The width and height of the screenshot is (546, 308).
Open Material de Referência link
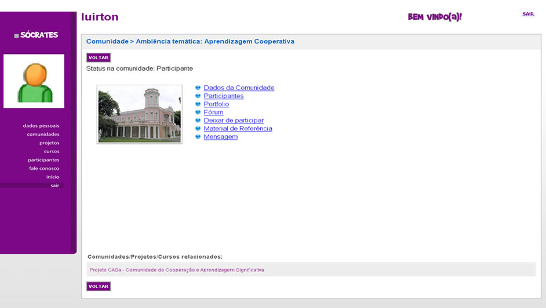(238, 129)
